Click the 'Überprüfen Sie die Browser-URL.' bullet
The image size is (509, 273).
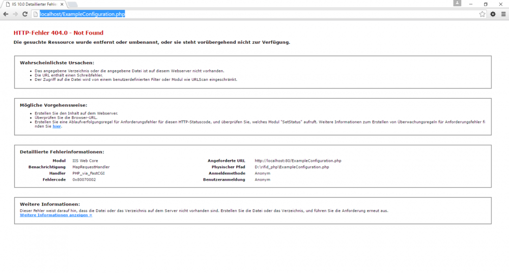click(x=66, y=118)
